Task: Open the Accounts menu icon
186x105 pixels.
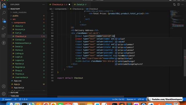Action: [x=4, y=86]
